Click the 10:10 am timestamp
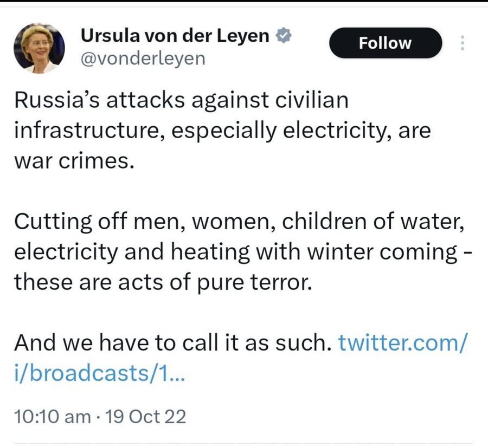 pyautogui.click(x=52, y=416)
